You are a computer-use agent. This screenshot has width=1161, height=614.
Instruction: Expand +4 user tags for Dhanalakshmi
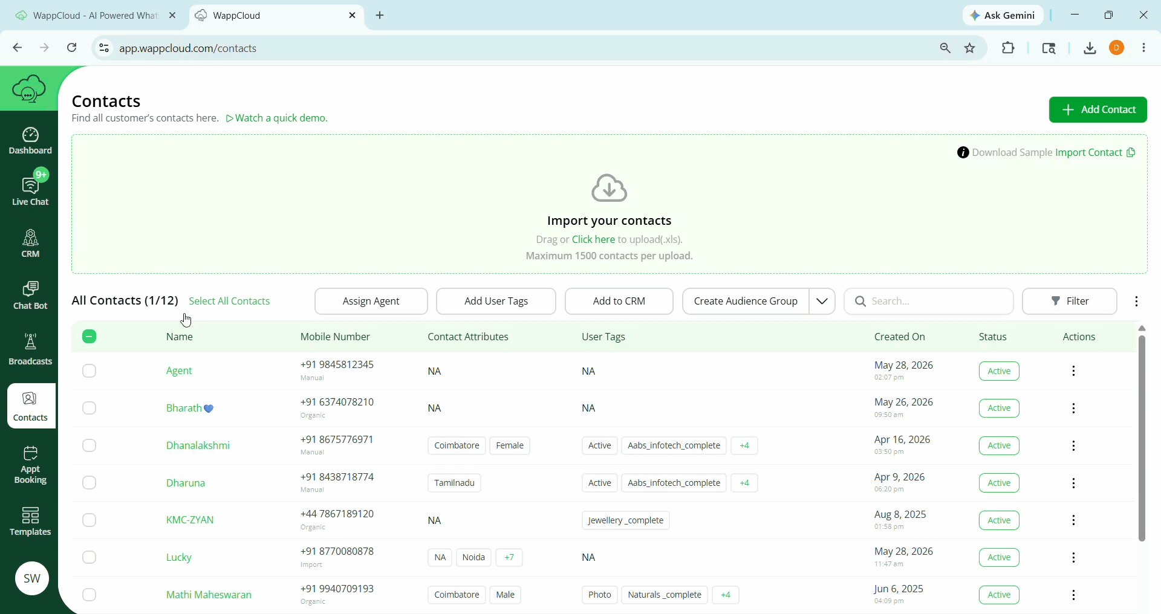(744, 446)
